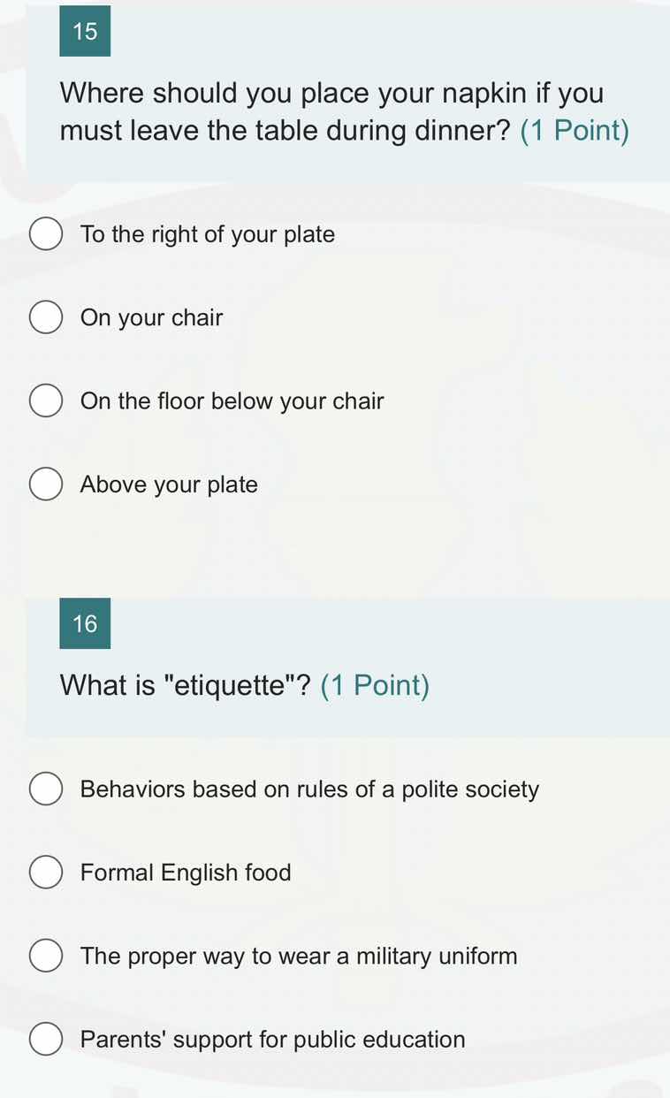Select "Formal English food" option
The height and width of the screenshot is (1098, 670).
186,872
